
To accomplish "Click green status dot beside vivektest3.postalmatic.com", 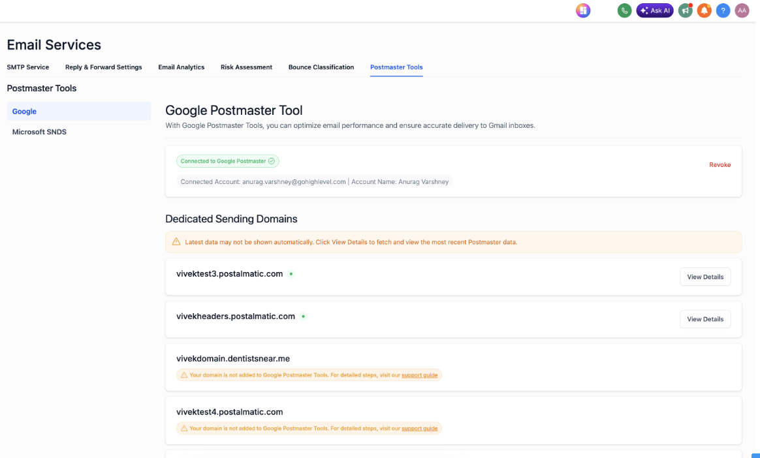I will coord(291,274).
